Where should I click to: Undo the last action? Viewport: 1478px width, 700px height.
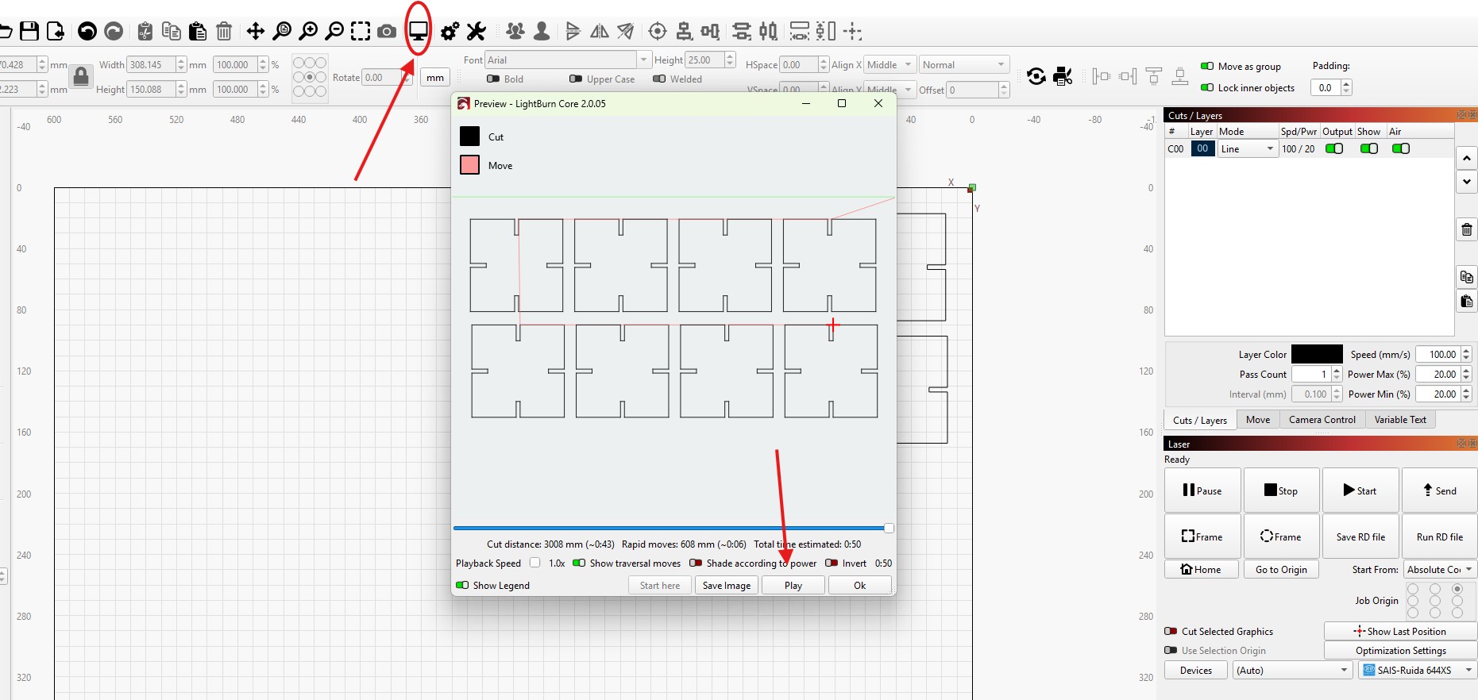[x=87, y=31]
